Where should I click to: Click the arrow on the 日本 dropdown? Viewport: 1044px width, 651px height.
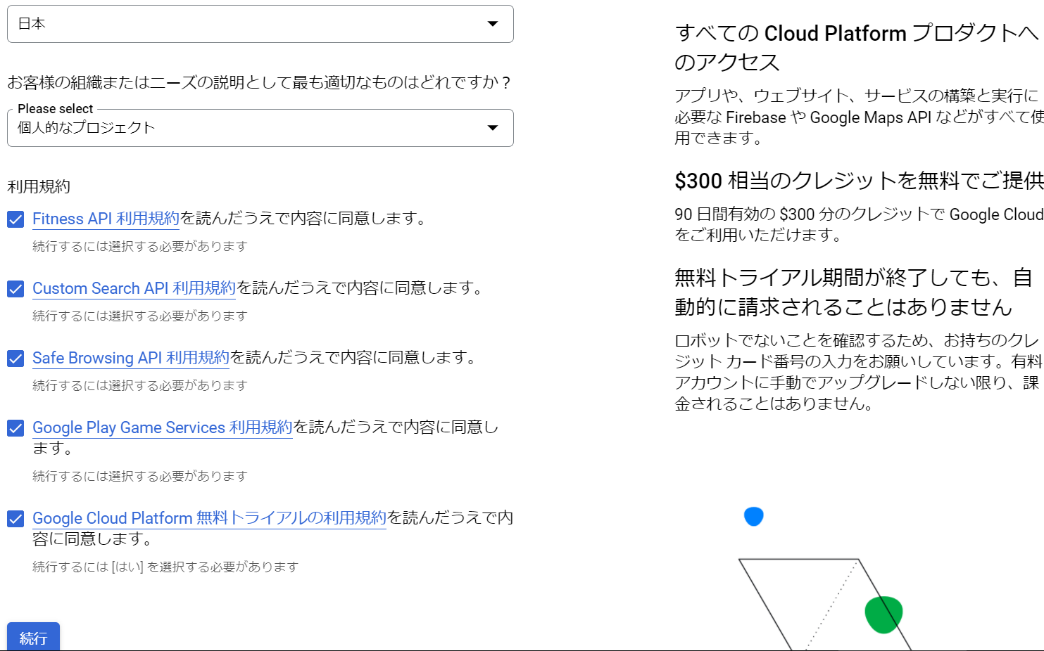493,24
